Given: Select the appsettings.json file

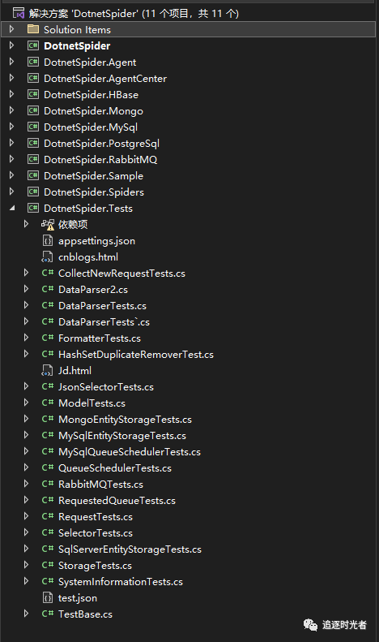Looking at the screenshot, I should click(x=97, y=241).
